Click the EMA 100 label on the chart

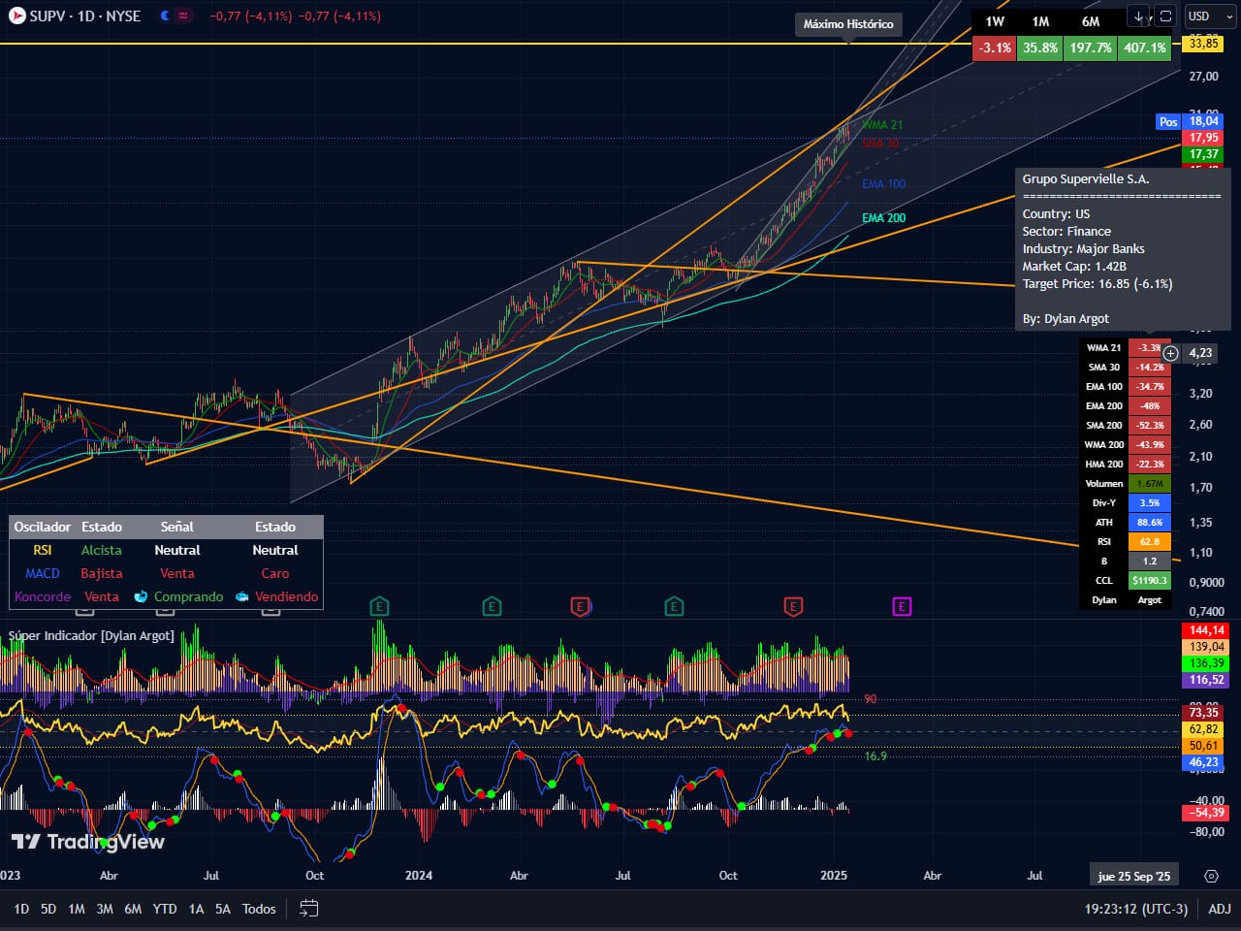pos(883,184)
